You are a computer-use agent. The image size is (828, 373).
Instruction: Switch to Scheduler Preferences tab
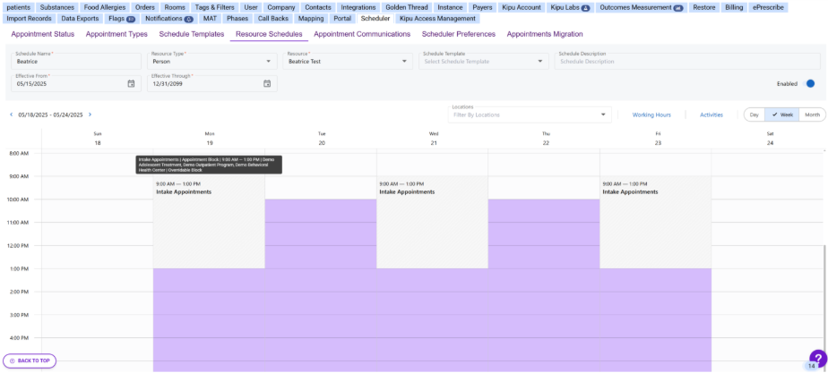pos(458,34)
